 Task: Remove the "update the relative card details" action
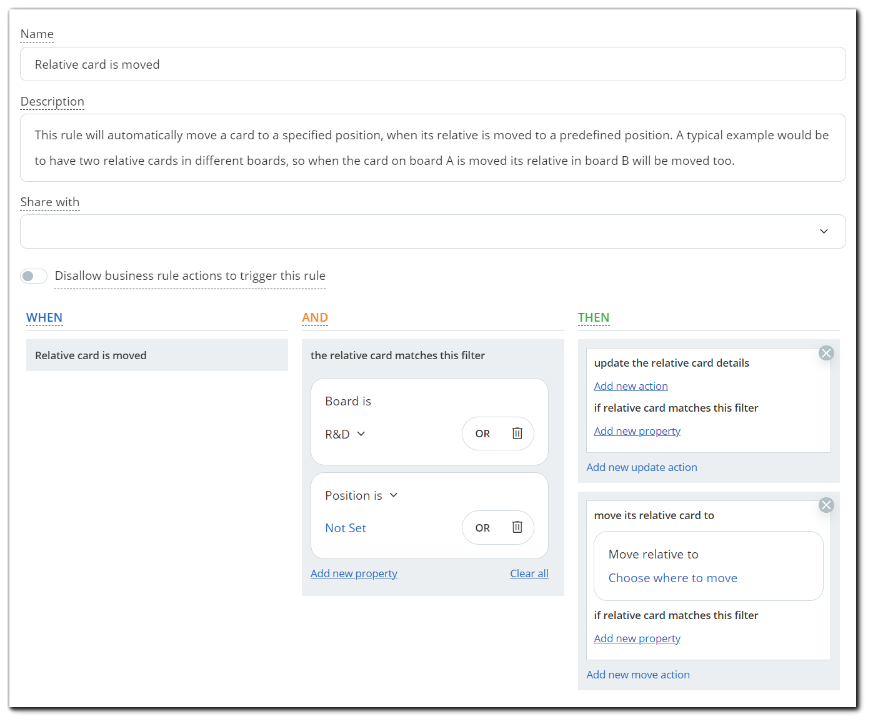(826, 352)
